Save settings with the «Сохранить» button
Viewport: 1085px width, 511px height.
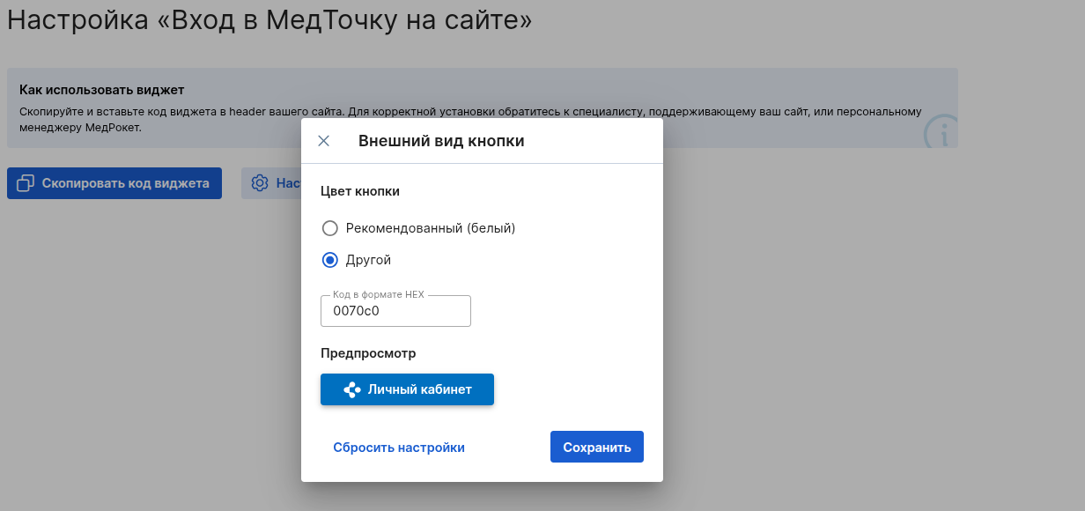point(596,447)
